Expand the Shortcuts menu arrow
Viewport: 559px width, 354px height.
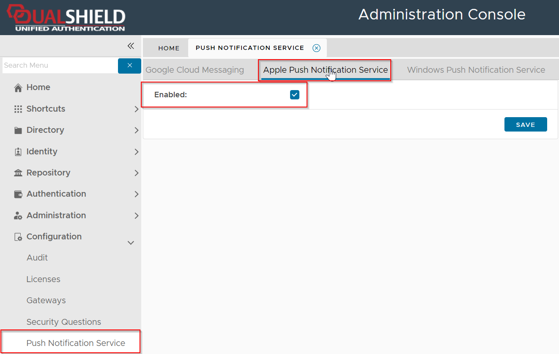(136, 109)
